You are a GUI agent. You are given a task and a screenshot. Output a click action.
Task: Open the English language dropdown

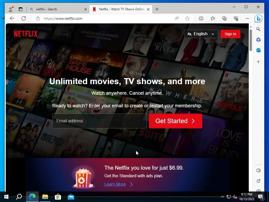(201, 34)
